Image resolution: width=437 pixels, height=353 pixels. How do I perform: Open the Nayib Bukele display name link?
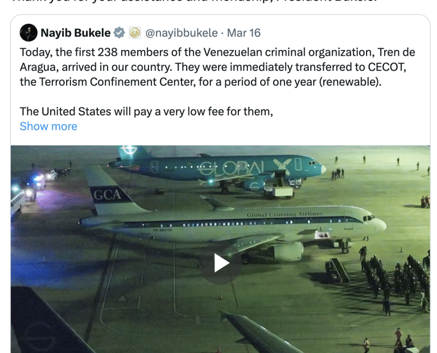76,33
